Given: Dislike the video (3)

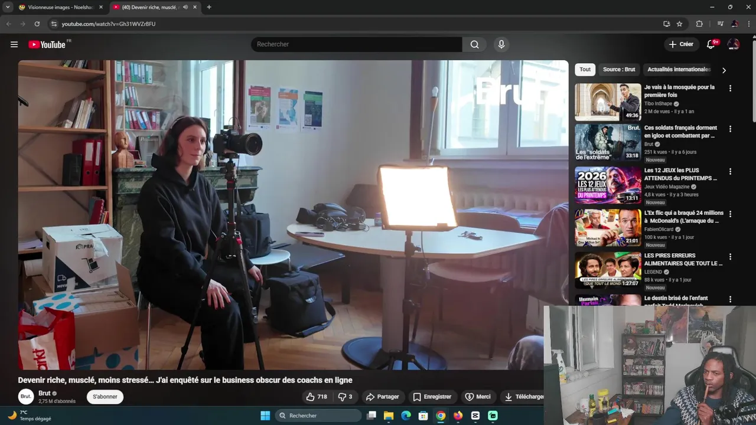Looking at the screenshot, I should pyautogui.click(x=345, y=397).
